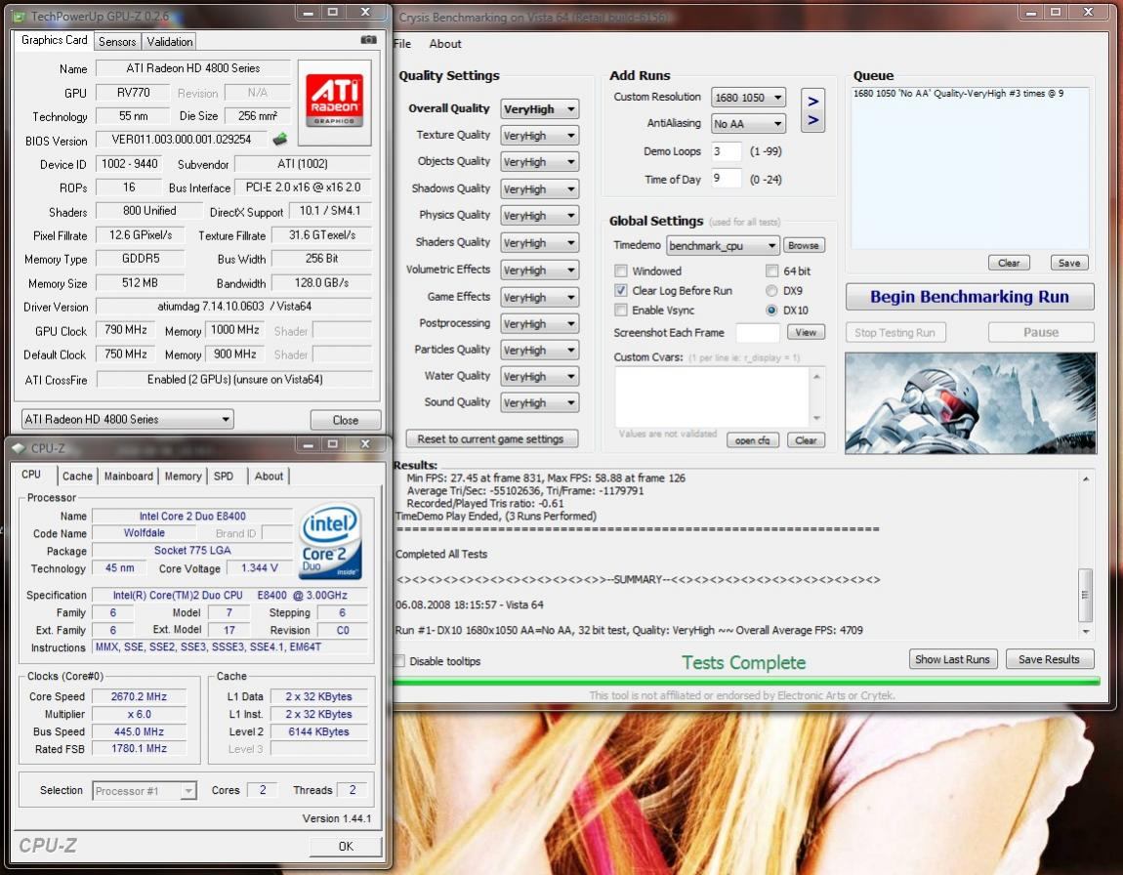Click the ATI Radeon logo in GPU-Z
The height and width of the screenshot is (875, 1123).
point(335,103)
